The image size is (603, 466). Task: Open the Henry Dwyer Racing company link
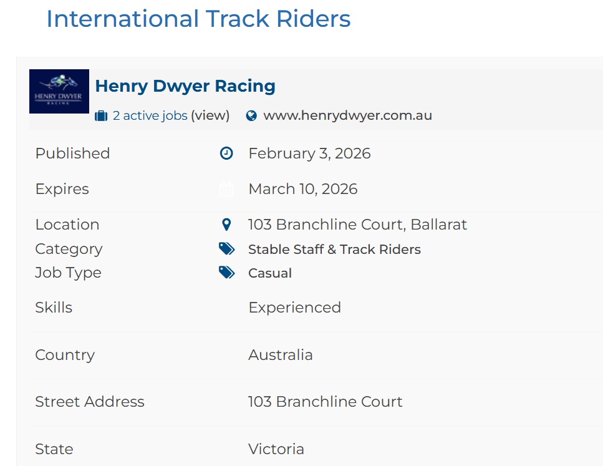click(x=185, y=86)
